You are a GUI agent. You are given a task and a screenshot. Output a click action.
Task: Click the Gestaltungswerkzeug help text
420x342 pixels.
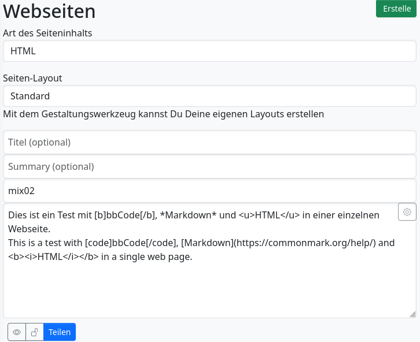163,114
